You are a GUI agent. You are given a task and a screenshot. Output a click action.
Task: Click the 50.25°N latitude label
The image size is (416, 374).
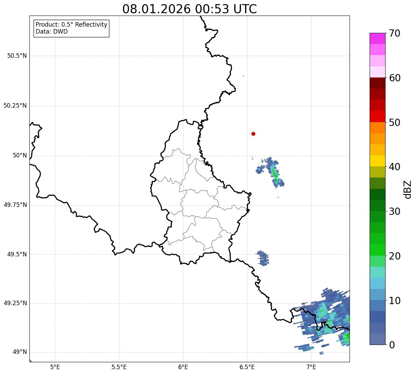[x=15, y=106]
